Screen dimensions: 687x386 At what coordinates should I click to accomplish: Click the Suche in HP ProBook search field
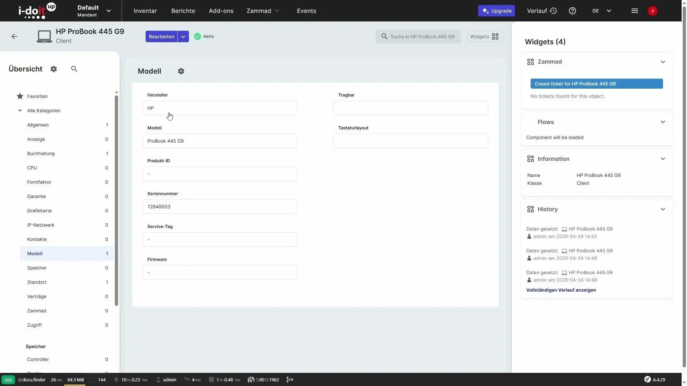(x=418, y=36)
